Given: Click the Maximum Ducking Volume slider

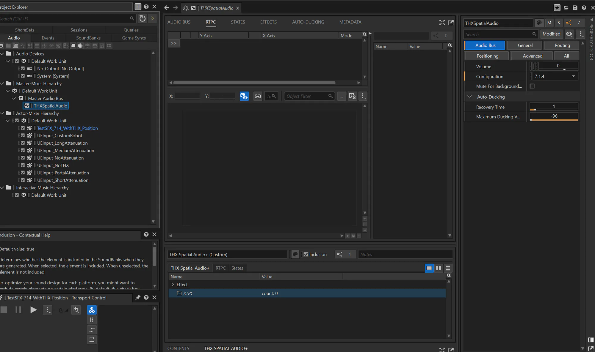Looking at the screenshot, I should pyautogui.click(x=554, y=116).
